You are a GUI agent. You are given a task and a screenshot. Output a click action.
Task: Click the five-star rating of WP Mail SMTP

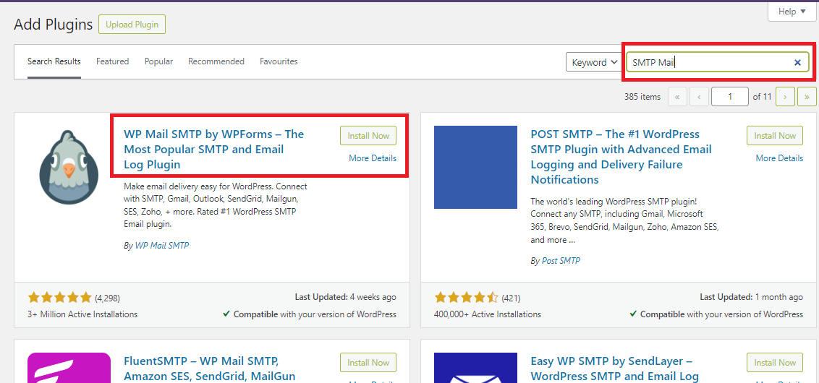(60, 297)
